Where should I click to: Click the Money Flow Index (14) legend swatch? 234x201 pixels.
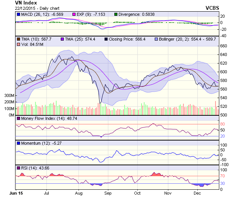point(18,119)
